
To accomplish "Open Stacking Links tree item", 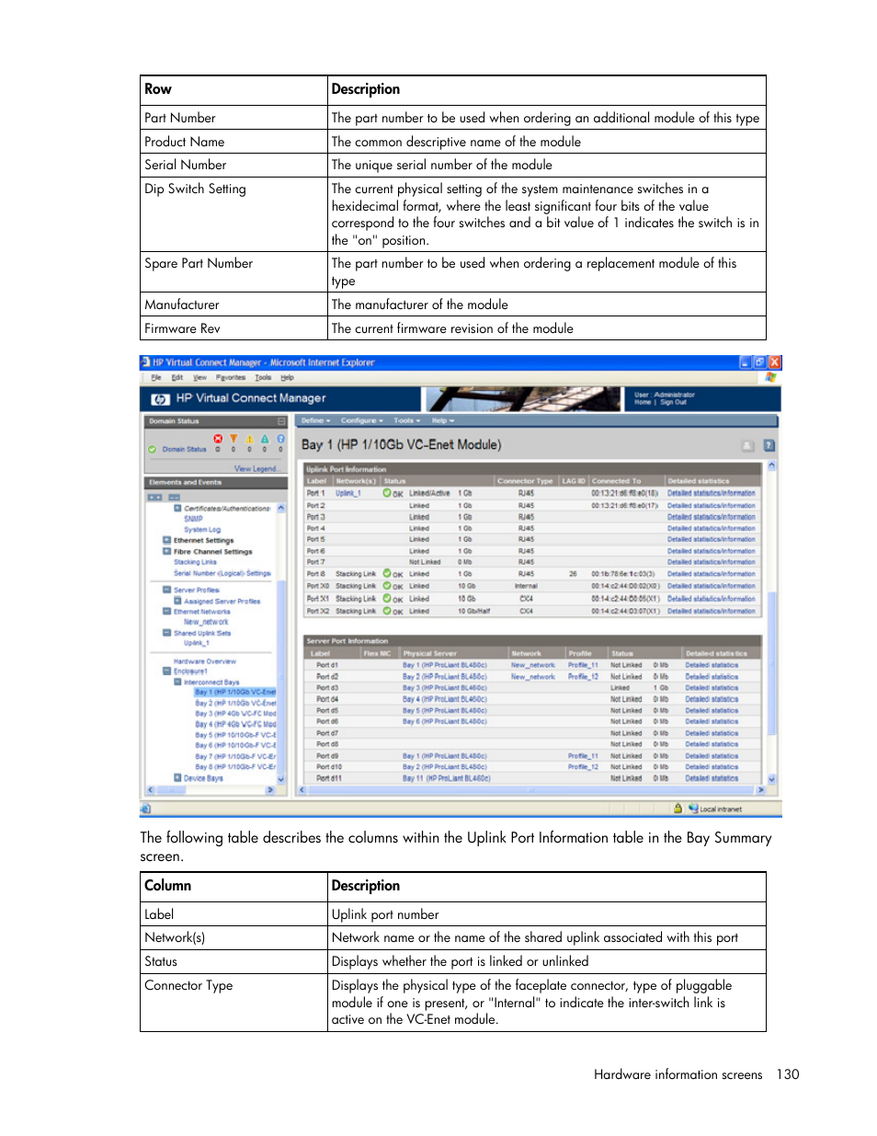I will [x=195, y=562].
